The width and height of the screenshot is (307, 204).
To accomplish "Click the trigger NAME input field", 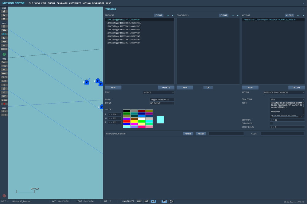I will (162, 100).
